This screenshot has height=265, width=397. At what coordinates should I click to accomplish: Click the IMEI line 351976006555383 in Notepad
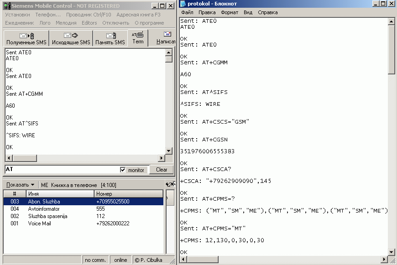[207, 151]
